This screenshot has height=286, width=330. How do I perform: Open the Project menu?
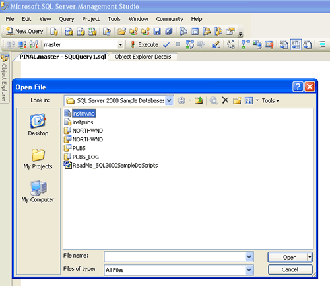click(91, 19)
